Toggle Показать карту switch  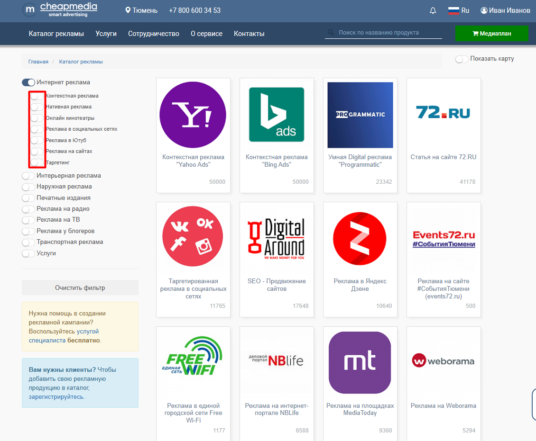(462, 59)
